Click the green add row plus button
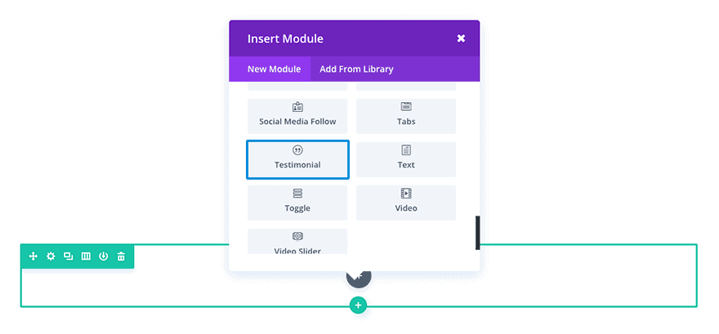 click(359, 305)
